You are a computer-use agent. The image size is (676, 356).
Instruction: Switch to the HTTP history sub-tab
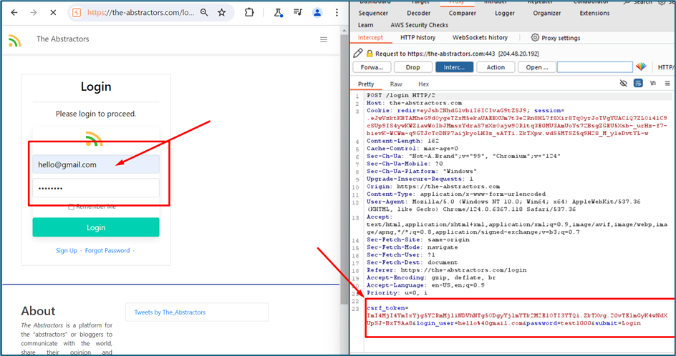click(x=417, y=37)
